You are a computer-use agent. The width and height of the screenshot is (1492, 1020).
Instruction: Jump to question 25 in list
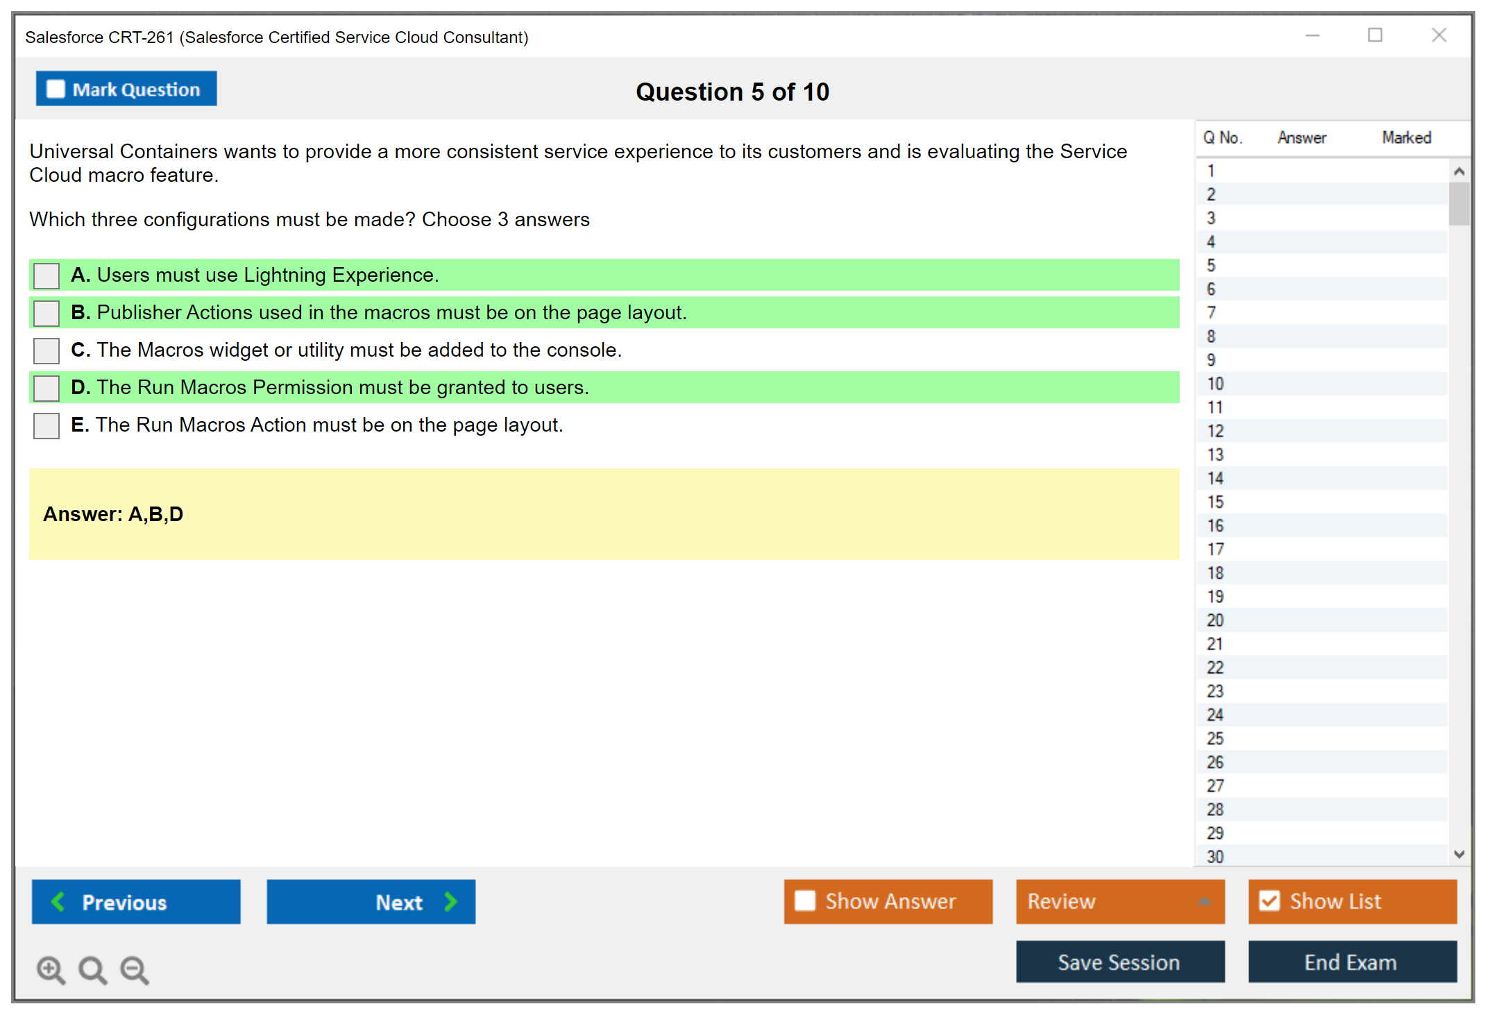(1215, 738)
